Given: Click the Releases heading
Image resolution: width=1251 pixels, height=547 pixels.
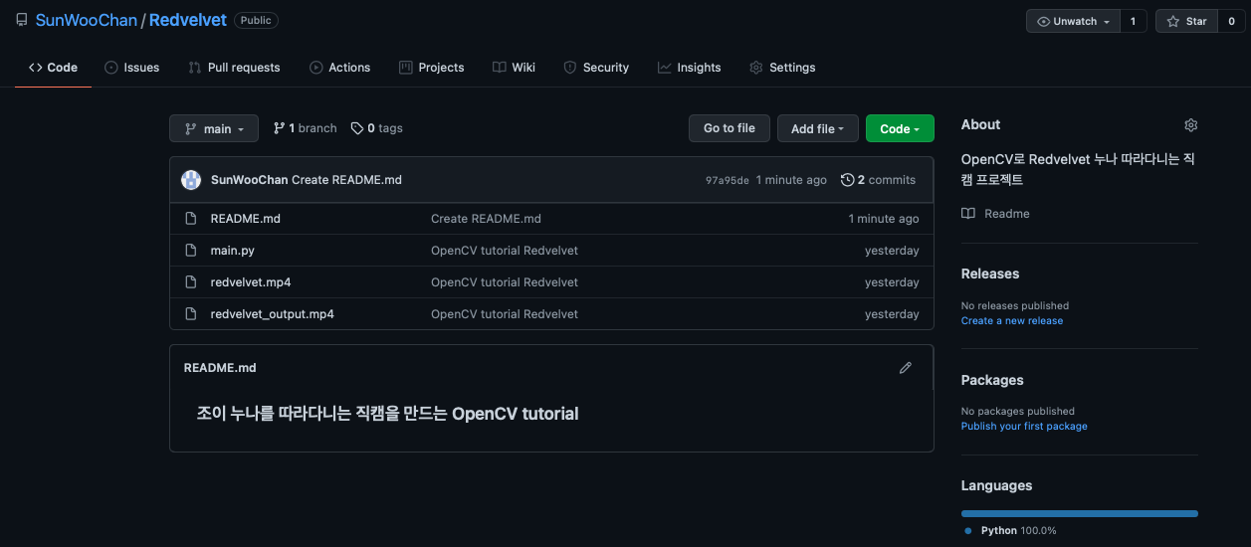Looking at the screenshot, I should 990,273.
